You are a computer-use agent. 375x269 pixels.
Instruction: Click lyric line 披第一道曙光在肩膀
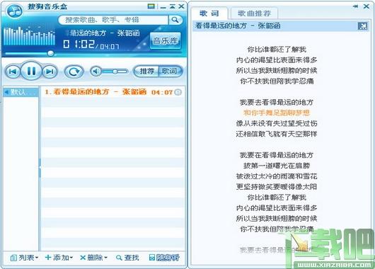[277, 166]
